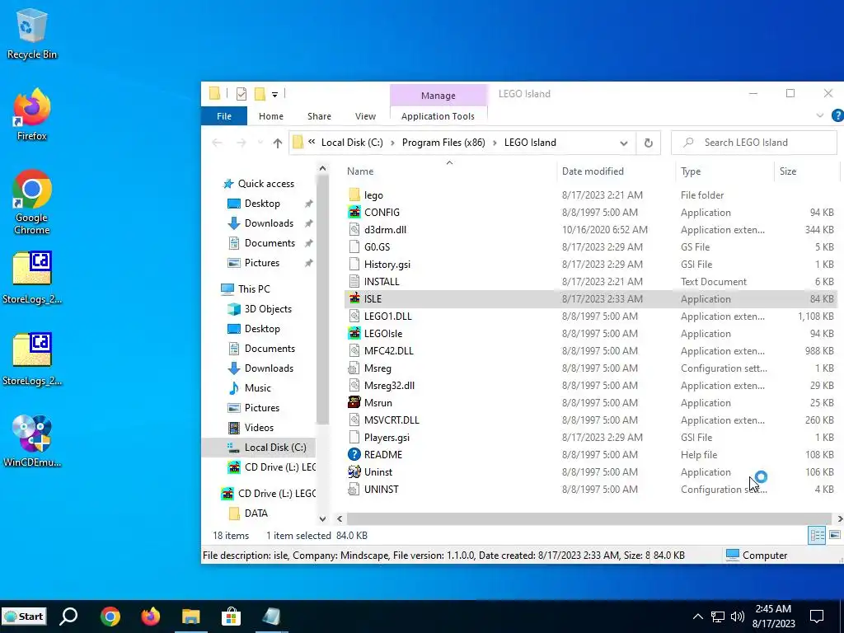Screen dimensions: 844x633
Task: Switch to details view layout
Action: [817, 535]
